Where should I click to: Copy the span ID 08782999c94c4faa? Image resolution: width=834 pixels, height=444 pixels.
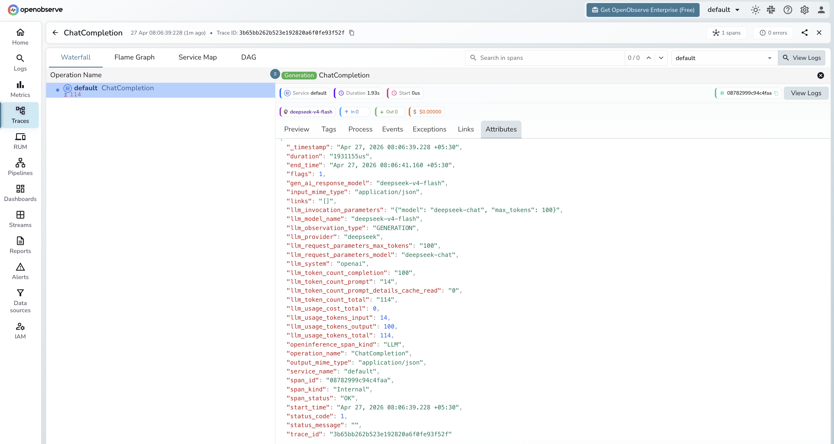point(777,93)
